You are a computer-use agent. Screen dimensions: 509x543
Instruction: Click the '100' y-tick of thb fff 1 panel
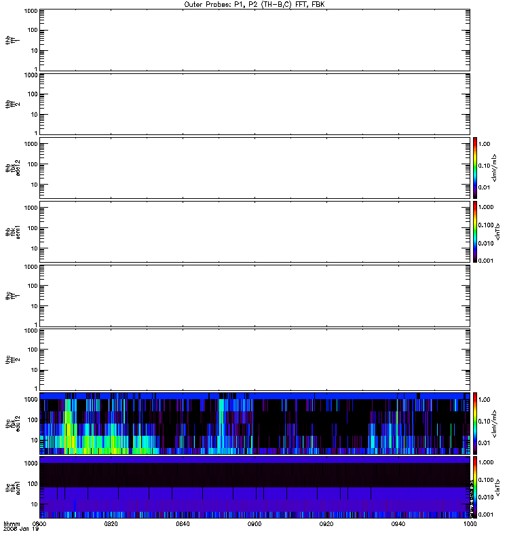(33, 31)
